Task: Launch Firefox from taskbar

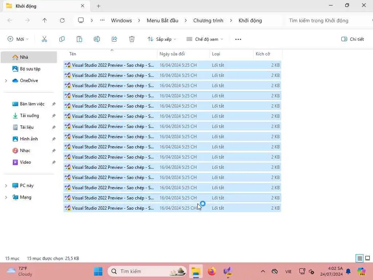Action: point(212,271)
